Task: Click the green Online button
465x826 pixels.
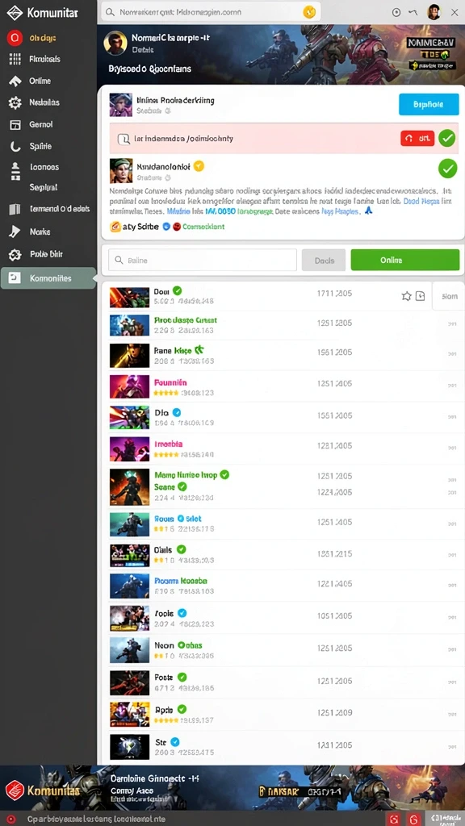Action: coord(405,261)
